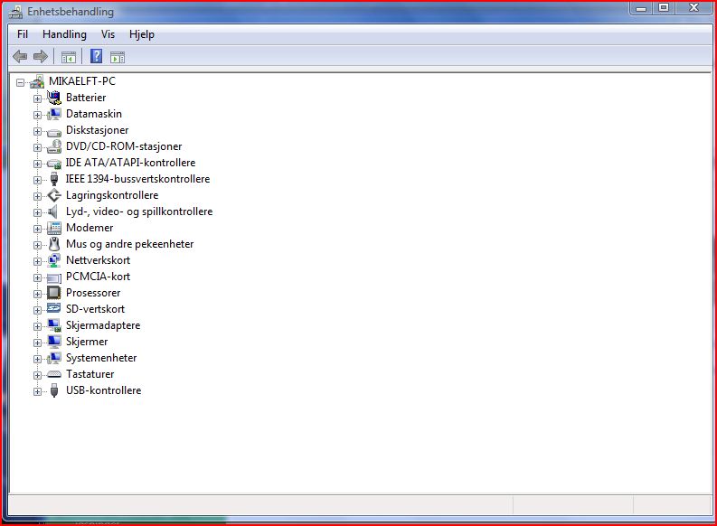Toggle the console tree pane icon
The height and width of the screenshot is (526, 717).
68,57
